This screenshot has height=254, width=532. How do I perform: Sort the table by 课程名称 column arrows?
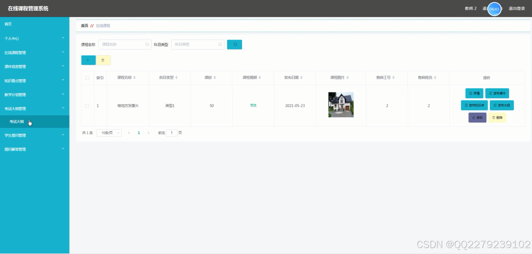point(134,77)
